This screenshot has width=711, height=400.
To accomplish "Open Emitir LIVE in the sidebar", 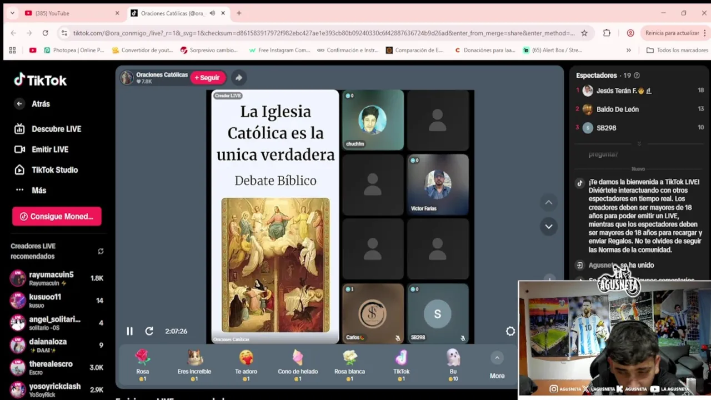I will tap(42, 149).
